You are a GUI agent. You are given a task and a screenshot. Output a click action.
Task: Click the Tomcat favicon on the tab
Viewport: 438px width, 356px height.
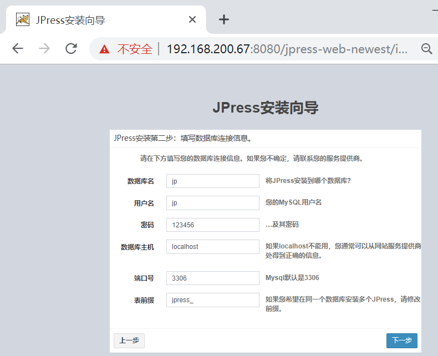[x=23, y=19]
